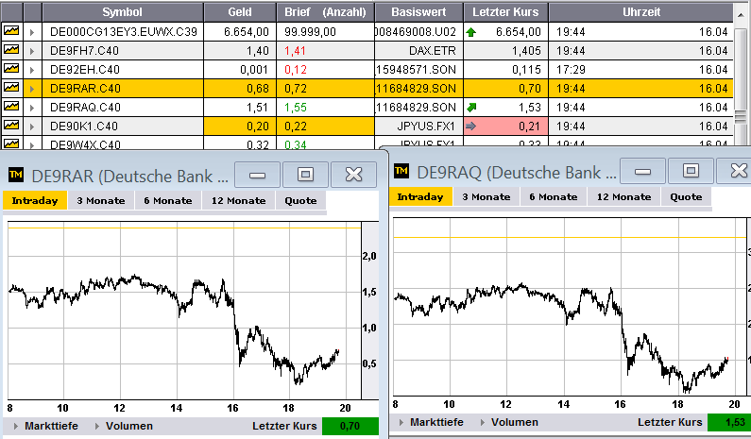Expand the DE90K1.C40 row
This screenshot has height=439, width=751.
32,127
